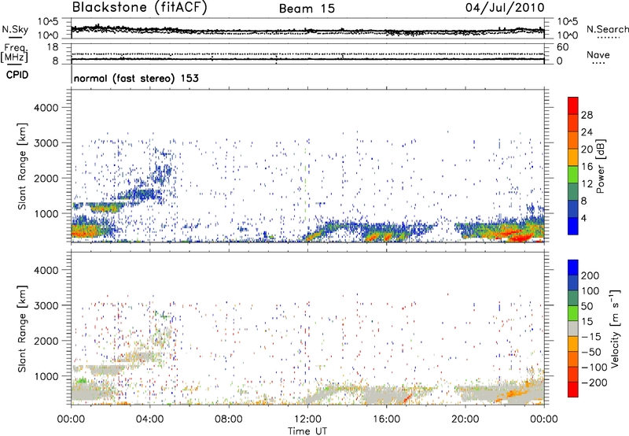Click "normal (fast stereo) 153" mode text

tap(136, 78)
